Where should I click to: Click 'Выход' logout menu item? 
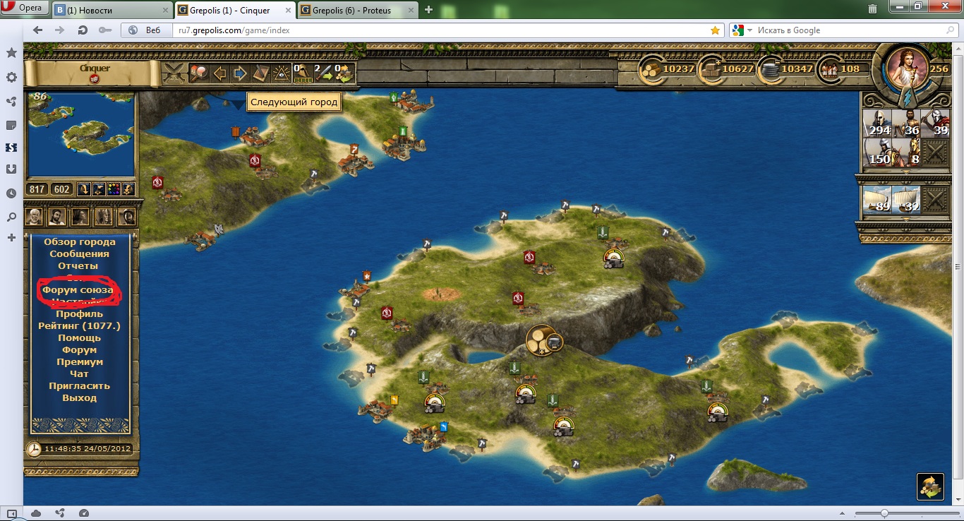(80, 398)
